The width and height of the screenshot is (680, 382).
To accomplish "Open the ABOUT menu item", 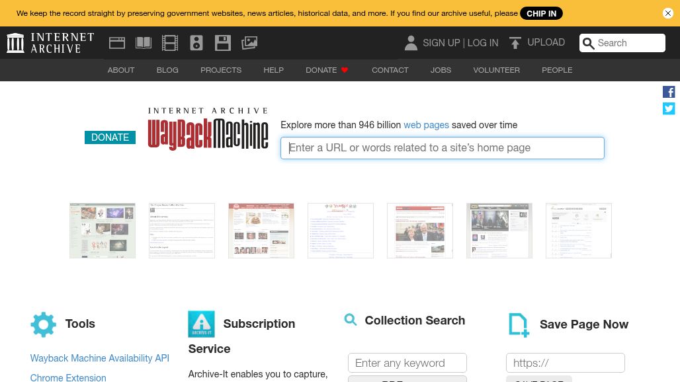I will point(121,70).
